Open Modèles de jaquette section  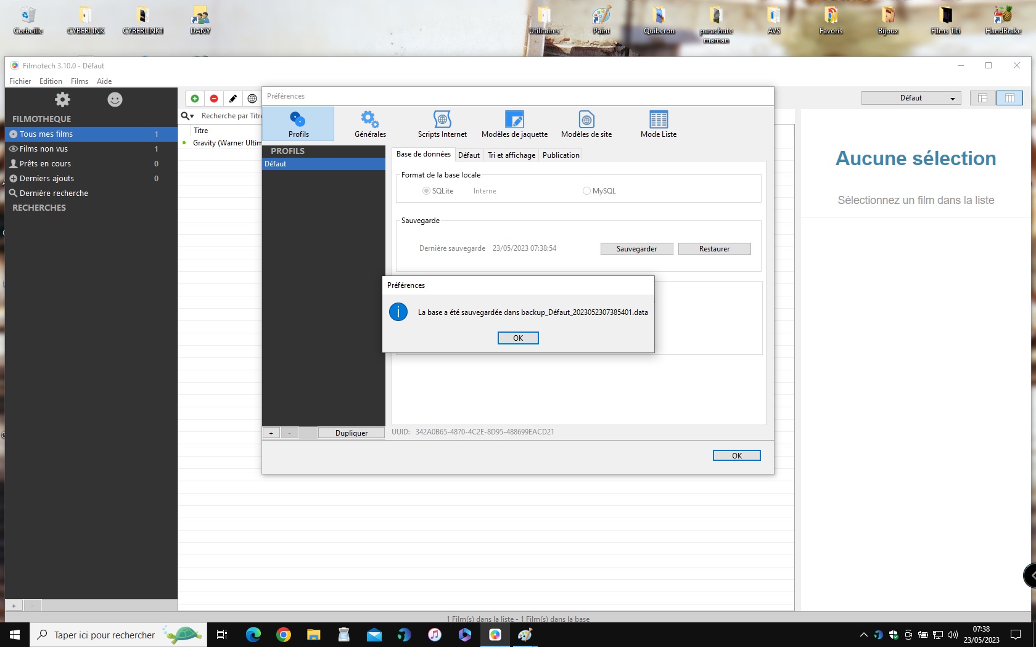tap(514, 124)
